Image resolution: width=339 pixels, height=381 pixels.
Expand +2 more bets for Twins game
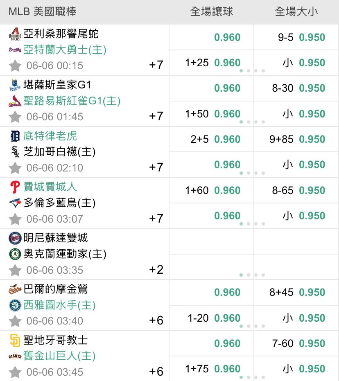[x=156, y=270]
